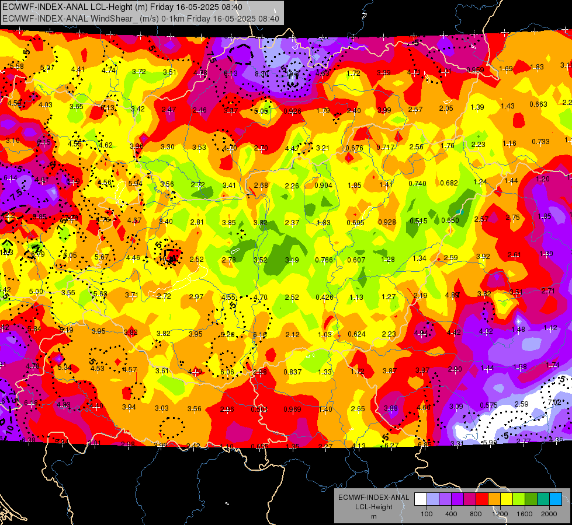This screenshot has width=572, height=525.
Task: Click the teal legend swatch near 2000
Action: [543, 499]
